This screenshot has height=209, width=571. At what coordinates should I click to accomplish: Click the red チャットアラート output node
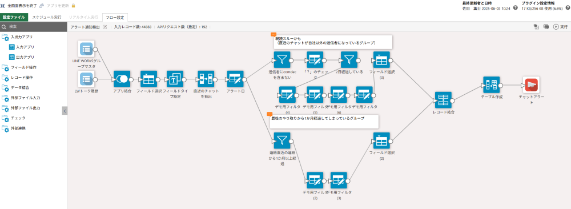coord(530,85)
